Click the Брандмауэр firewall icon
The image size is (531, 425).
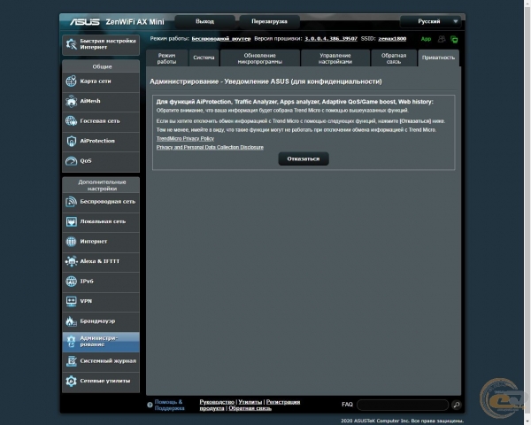click(x=71, y=321)
